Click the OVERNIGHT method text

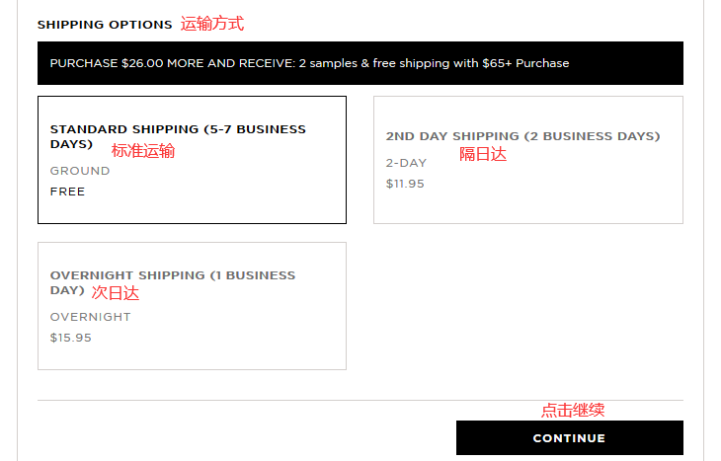pos(90,317)
